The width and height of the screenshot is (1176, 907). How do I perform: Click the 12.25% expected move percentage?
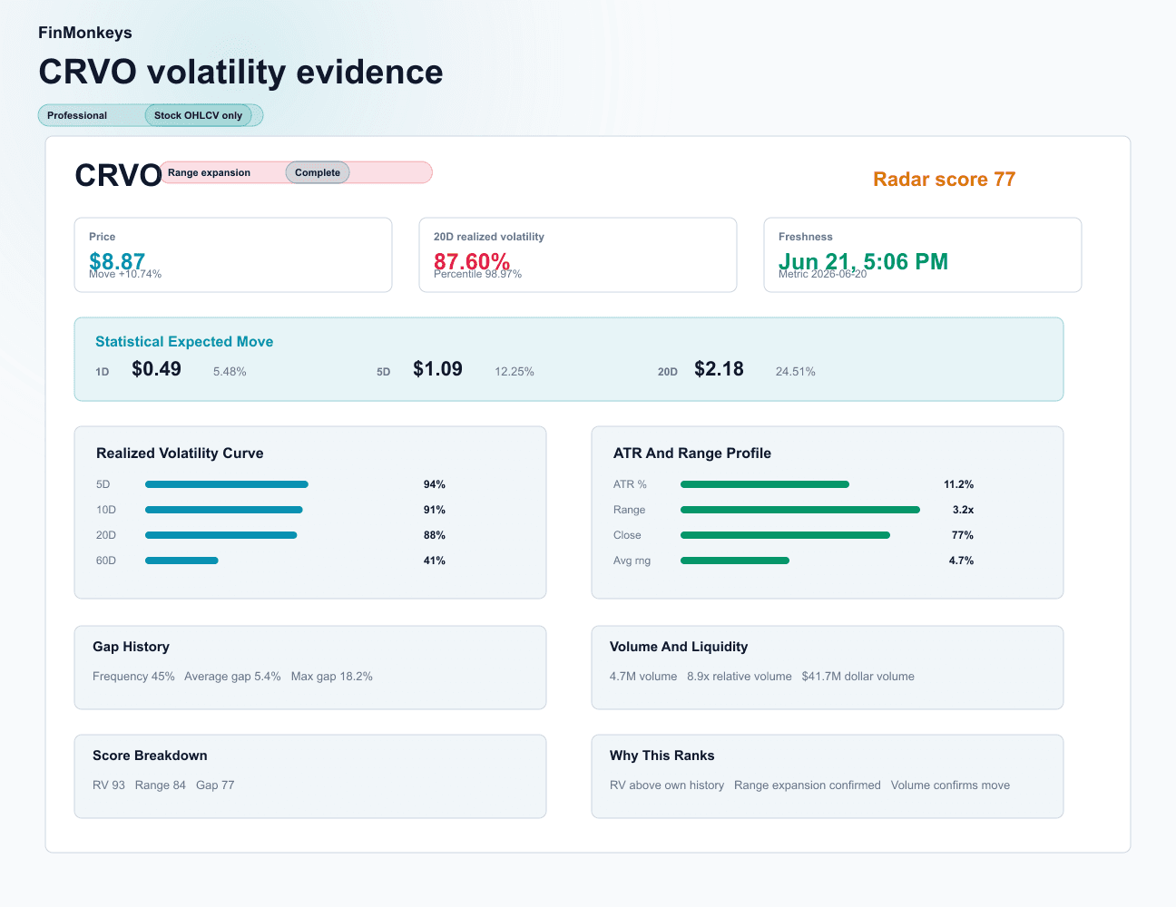tap(514, 372)
